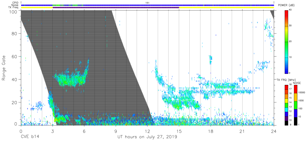Click the TX FRQ scale value 11
Viewport: 308px width, 142px height.
pos(290,116)
